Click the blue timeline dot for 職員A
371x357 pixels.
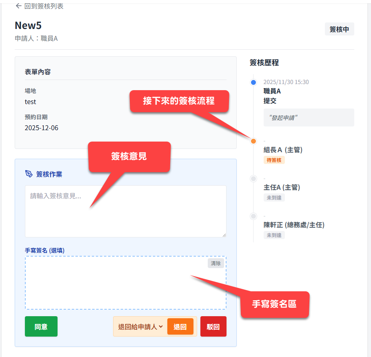pyautogui.click(x=253, y=82)
